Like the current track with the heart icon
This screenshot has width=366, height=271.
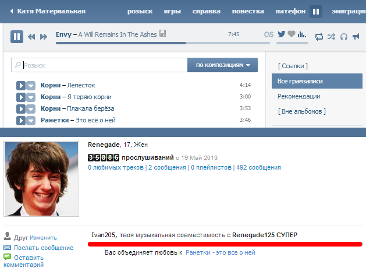(292, 34)
